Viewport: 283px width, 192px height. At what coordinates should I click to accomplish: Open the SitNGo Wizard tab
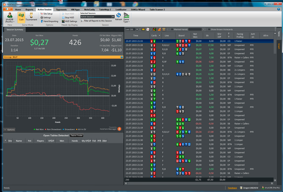138,10
